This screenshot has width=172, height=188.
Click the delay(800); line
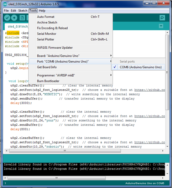point(20,129)
